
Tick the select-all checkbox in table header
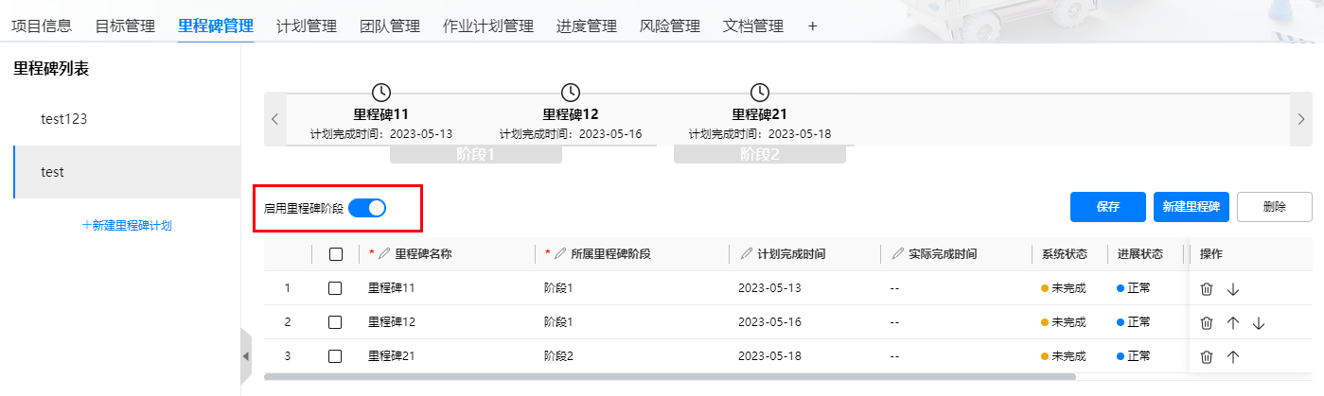335,254
